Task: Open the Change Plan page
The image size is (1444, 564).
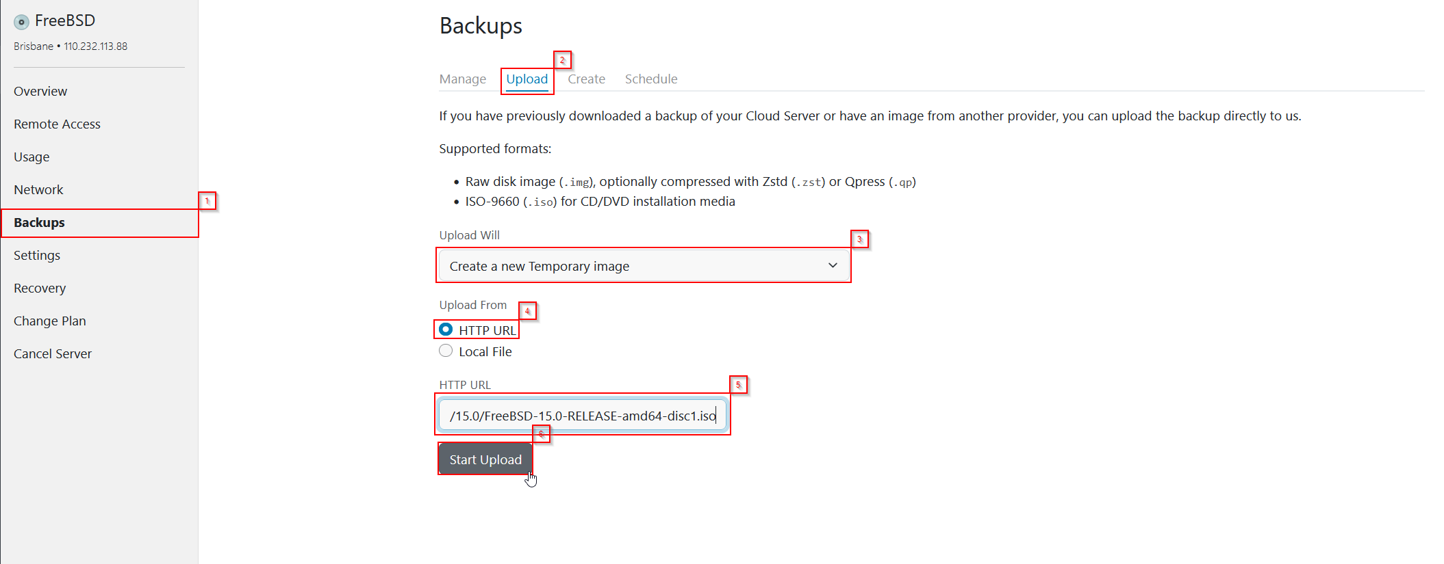Action: (x=50, y=321)
